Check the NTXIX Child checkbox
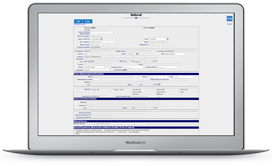This screenshot has width=272, height=166. (156, 92)
